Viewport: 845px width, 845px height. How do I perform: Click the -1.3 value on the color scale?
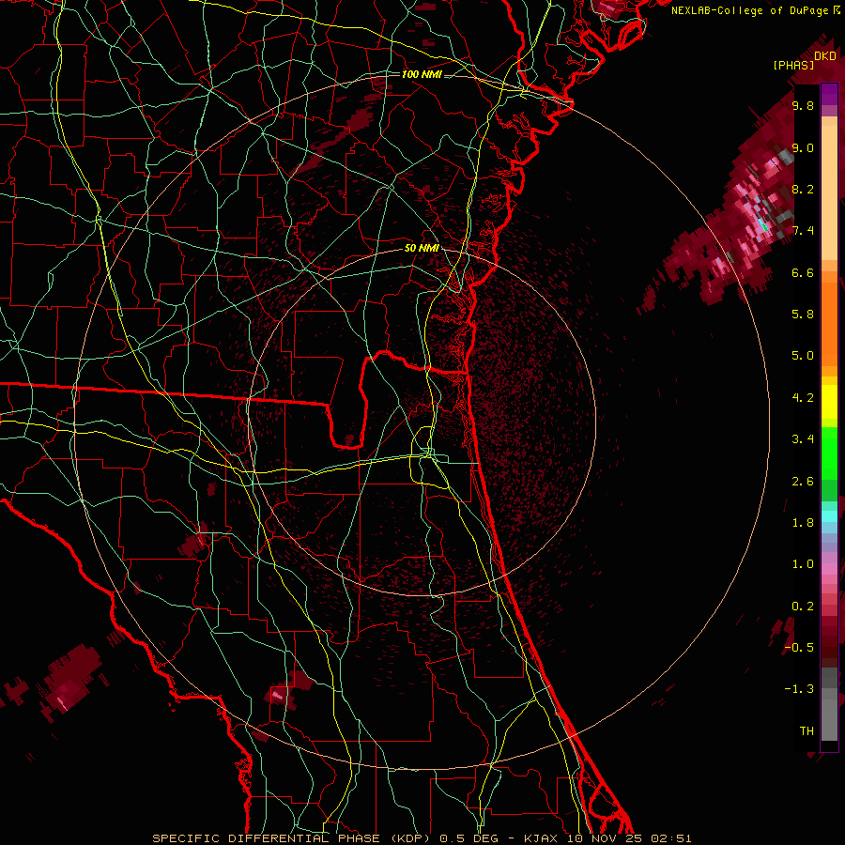click(x=799, y=689)
